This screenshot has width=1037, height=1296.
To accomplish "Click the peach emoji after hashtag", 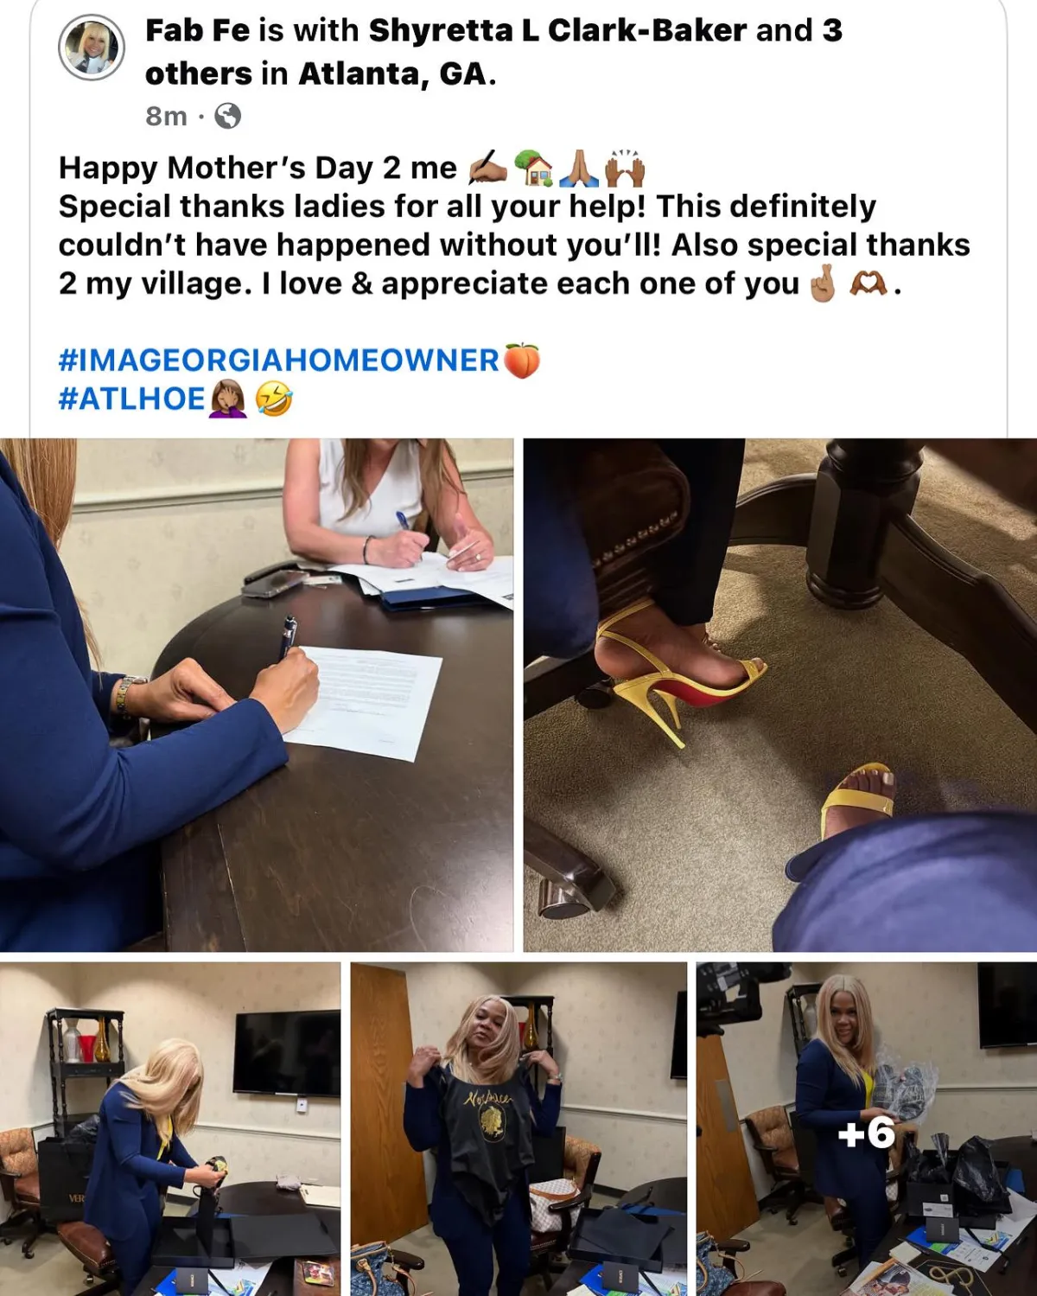I will [x=521, y=361].
